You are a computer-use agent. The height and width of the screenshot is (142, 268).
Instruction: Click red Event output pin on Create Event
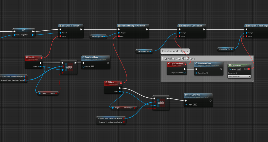click(249, 69)
